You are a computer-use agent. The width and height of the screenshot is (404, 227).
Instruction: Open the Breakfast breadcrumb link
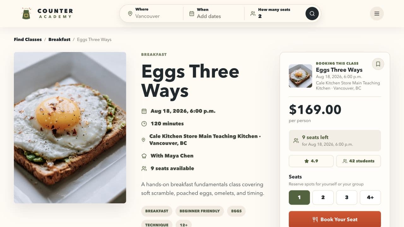(59, 39)
